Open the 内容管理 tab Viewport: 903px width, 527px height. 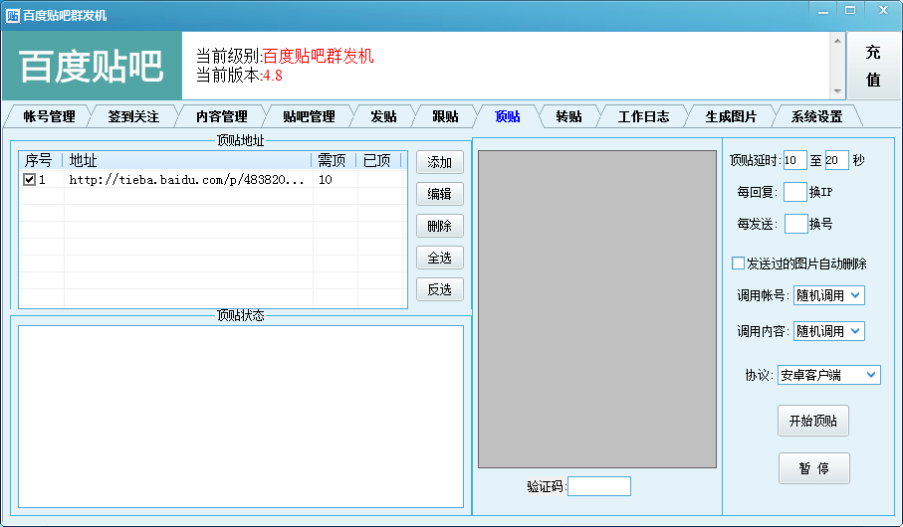[222, 116]
